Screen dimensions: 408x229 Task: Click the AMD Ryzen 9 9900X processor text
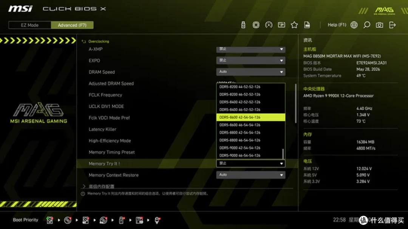point(338,96)
